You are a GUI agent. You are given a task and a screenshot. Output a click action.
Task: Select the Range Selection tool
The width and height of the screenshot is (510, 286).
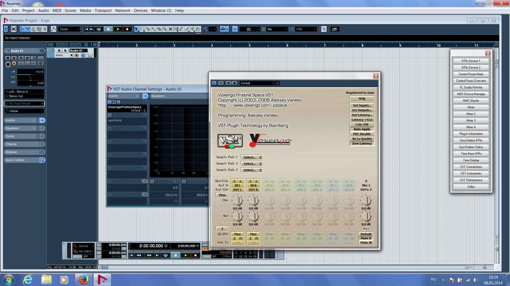point(142,29)
